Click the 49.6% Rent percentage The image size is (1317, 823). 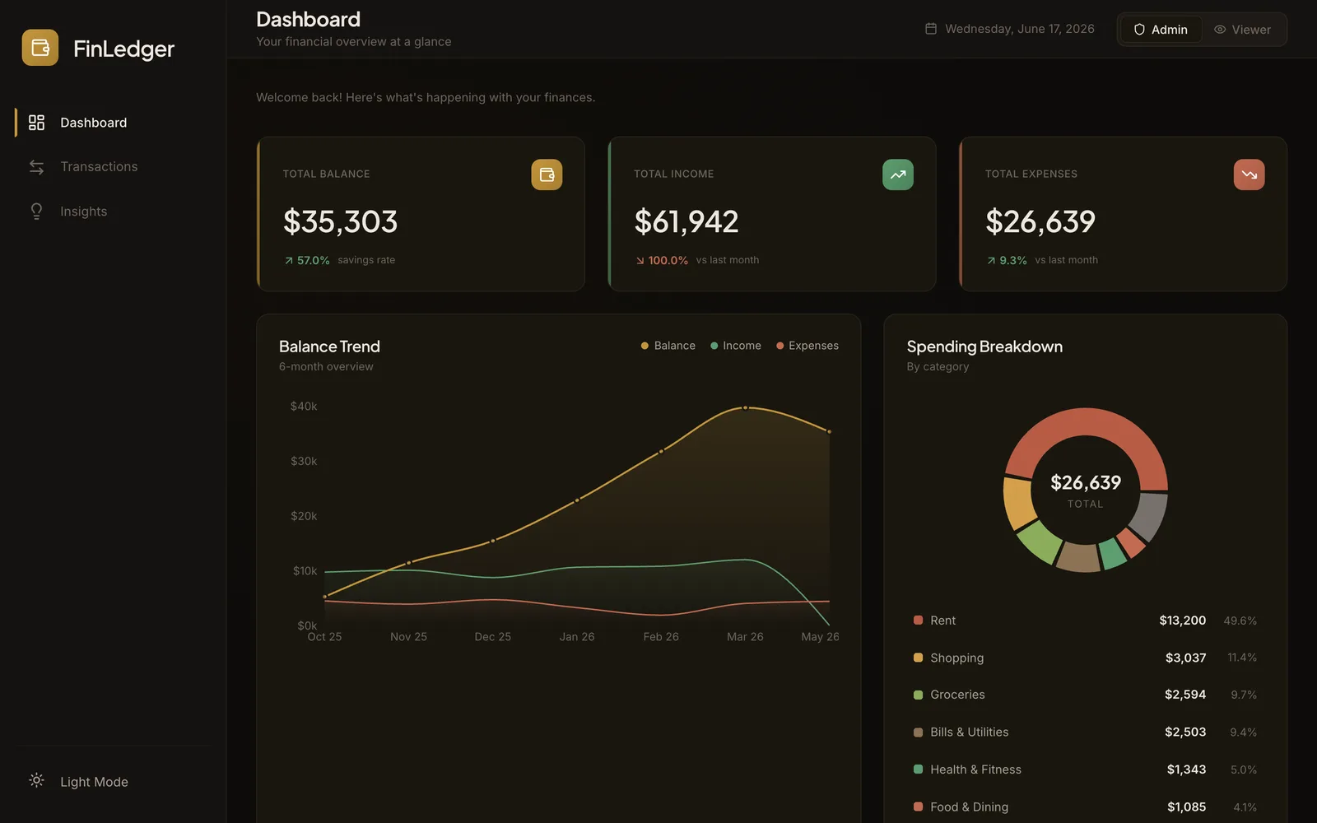[1240, 621]
